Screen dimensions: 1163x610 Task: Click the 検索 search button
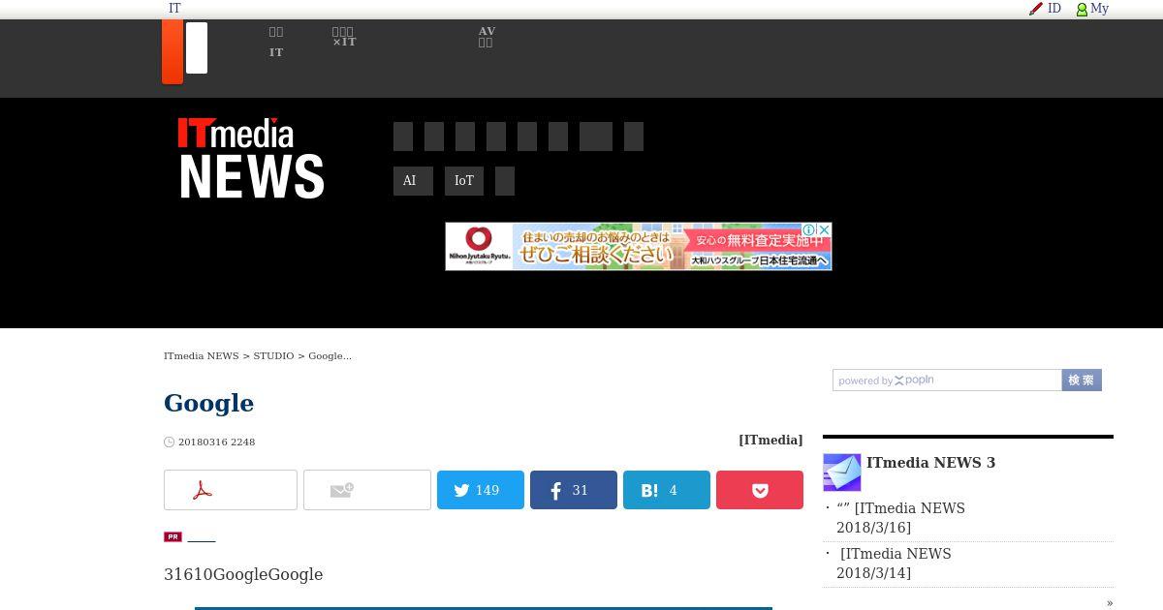click(1082, 381)
